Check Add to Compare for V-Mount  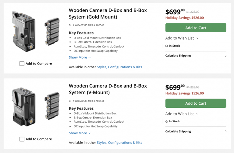[22, 139]
